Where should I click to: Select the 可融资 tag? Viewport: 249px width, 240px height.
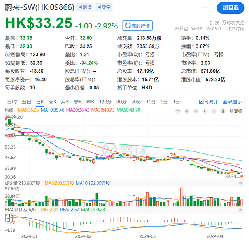click(x=85, y=7)
